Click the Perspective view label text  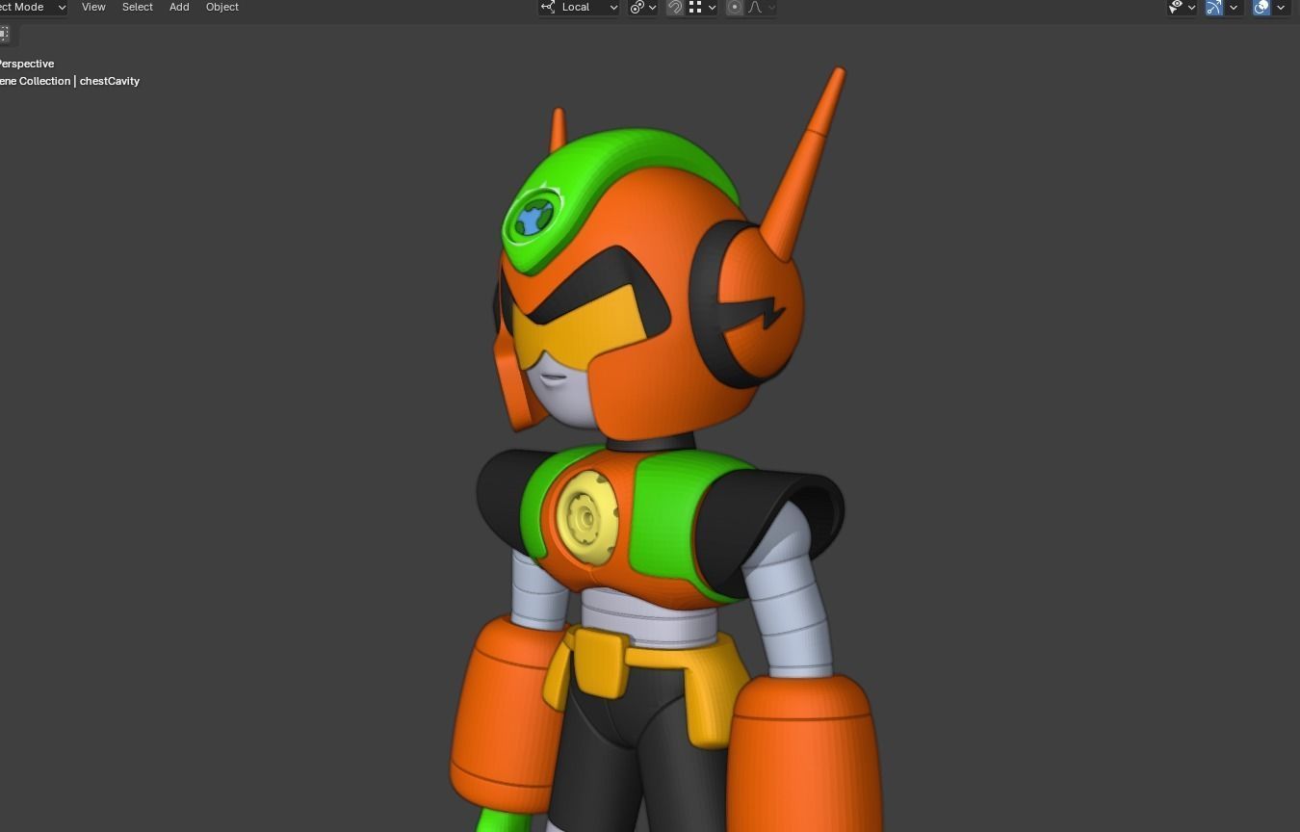coord(26,64)
